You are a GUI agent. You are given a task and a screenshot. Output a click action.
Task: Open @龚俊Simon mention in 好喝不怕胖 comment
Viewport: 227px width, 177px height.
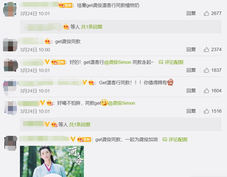pyautogui.click(x=122, y=103)
